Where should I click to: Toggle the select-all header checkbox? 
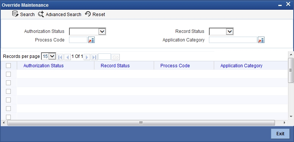point(9,65)
